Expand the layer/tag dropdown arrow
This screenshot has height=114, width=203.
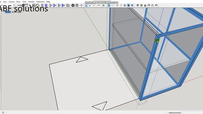(14, 5)
